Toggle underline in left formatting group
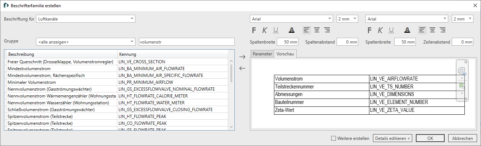Image resolution: width=481 pixels, height=146 pixels. 276,30
